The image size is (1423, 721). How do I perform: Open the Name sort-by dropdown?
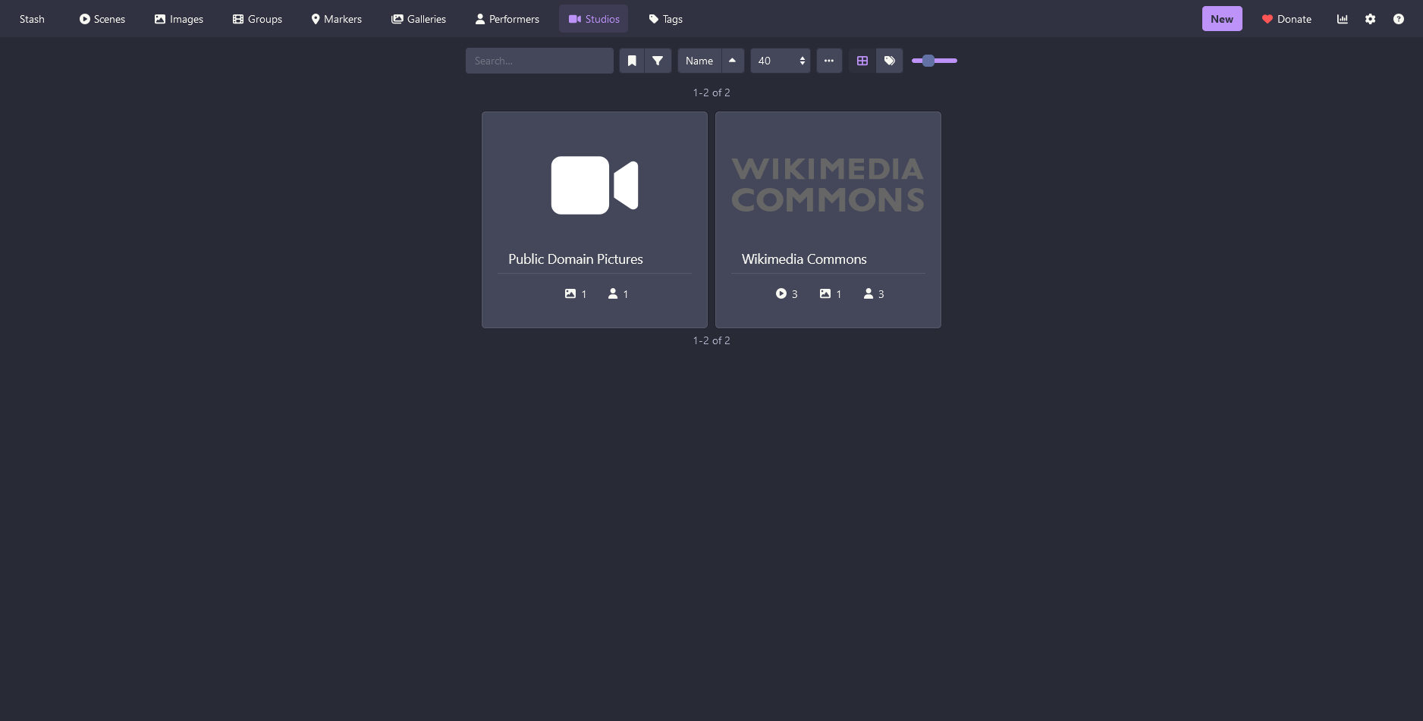point(699,61)
